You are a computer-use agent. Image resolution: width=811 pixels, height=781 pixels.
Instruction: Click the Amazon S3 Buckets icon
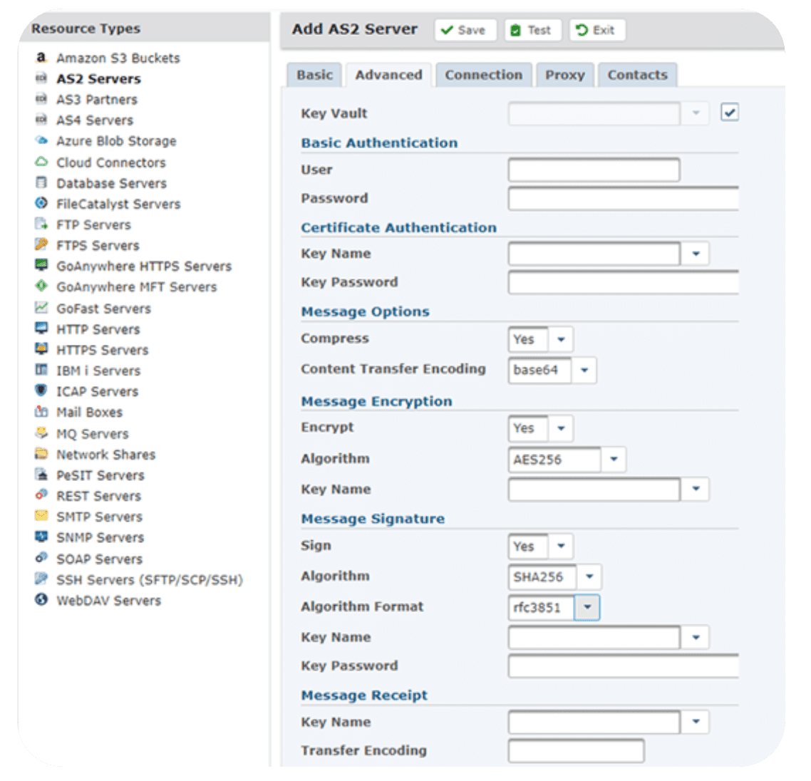(41, 58)
